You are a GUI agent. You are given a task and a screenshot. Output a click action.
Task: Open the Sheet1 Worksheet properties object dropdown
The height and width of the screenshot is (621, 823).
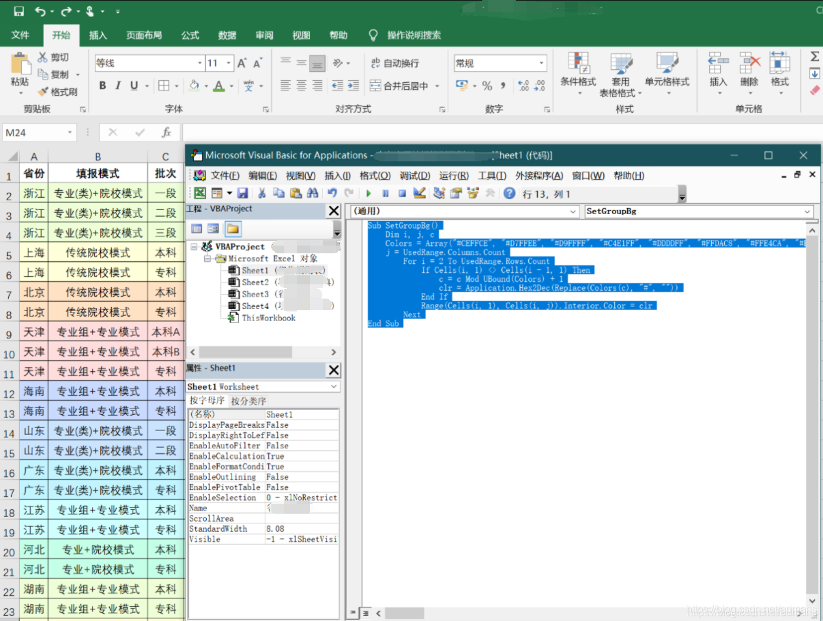coord(334,386)
